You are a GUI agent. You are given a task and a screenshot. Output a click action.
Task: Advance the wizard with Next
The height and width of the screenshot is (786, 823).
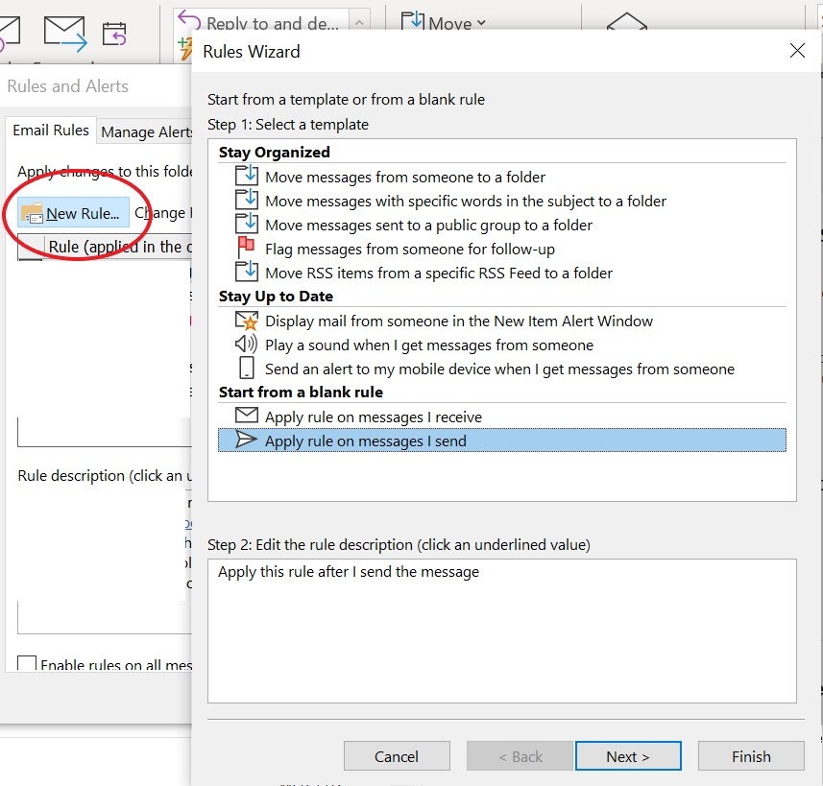[x=628, y=755]
